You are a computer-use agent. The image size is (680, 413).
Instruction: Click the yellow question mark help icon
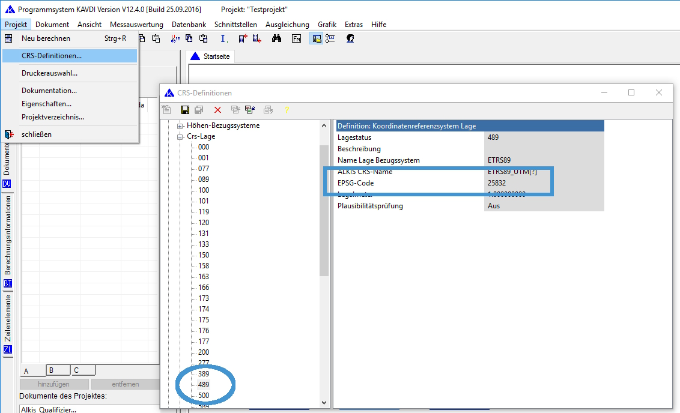pyautogui.click(x=287, y=110)
